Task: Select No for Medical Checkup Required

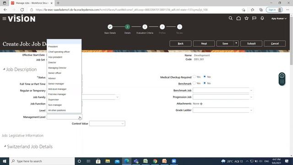Action: tap(205, 77)
